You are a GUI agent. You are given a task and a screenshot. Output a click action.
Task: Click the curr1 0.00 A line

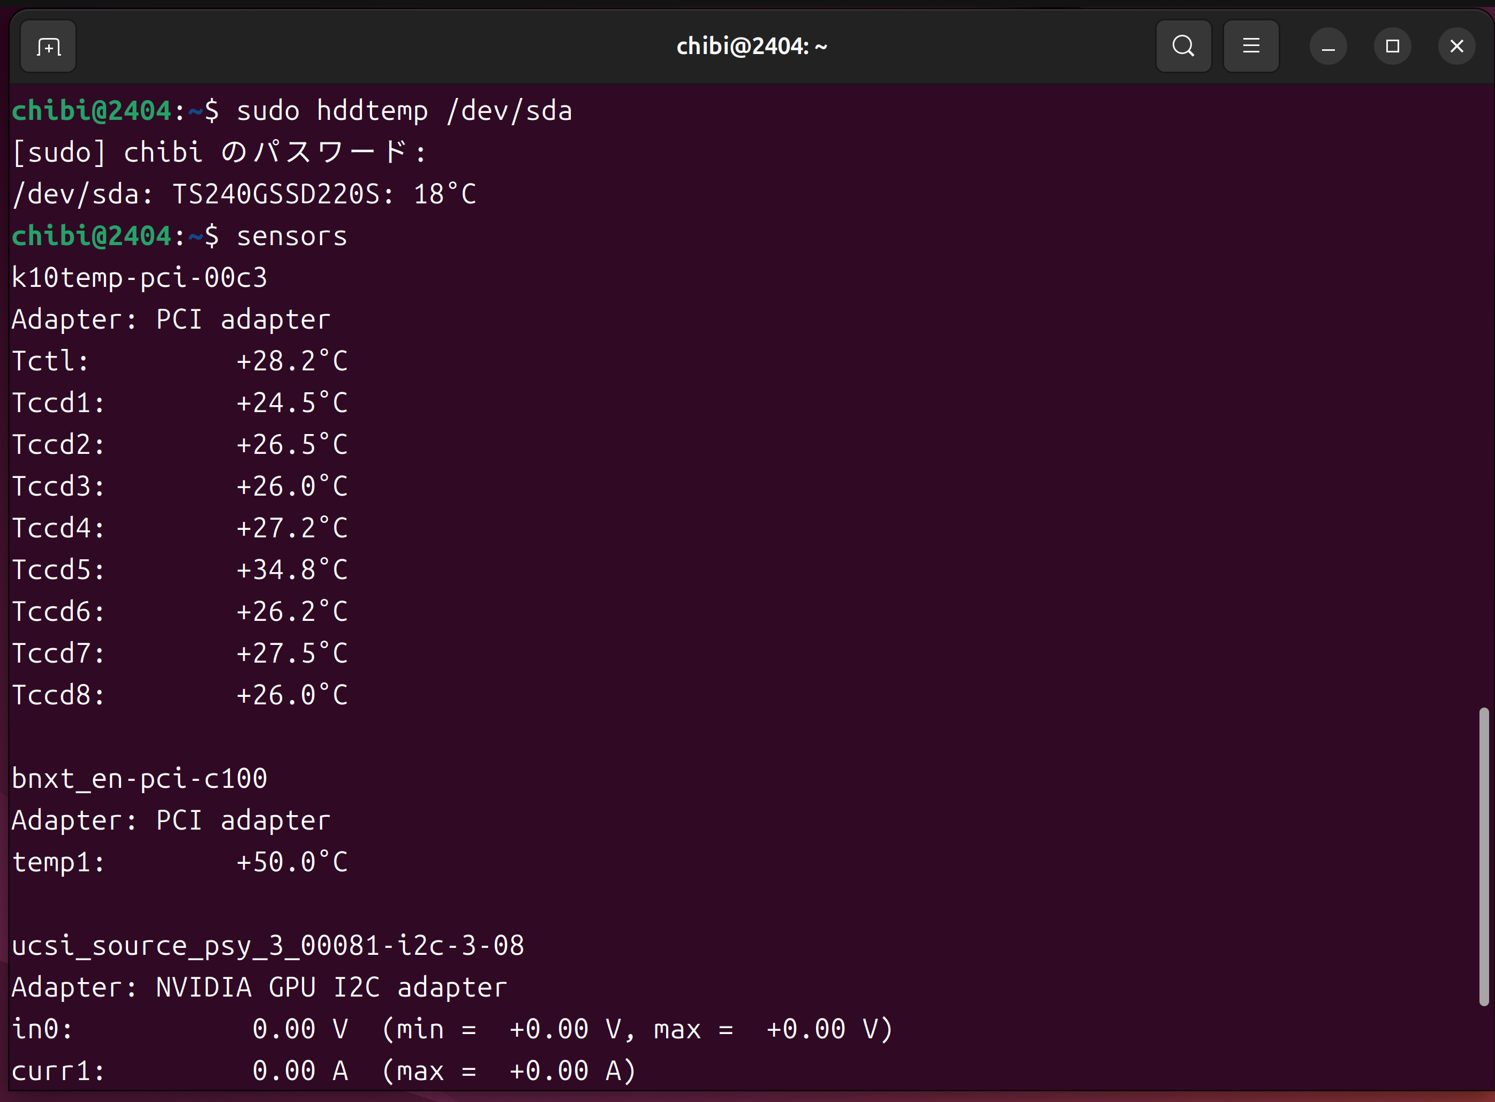[x=300, y=1071]
